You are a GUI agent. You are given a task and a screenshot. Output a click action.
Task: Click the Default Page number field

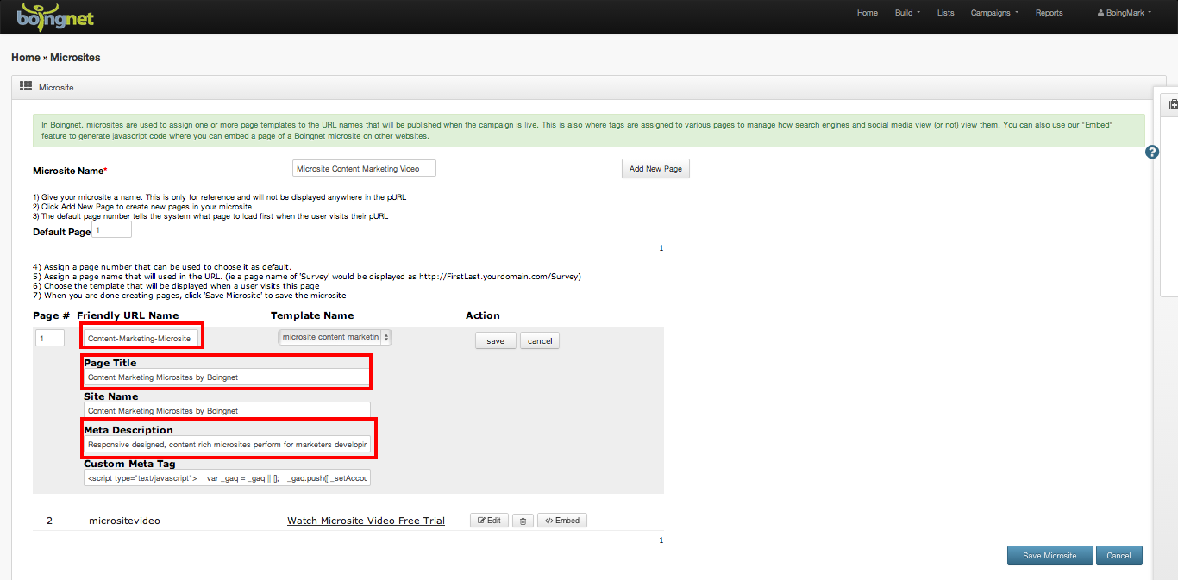click(111, 230)
